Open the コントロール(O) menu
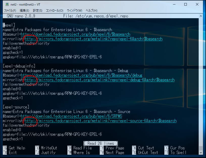Viewport: 206px width, 158px height. click(55, 11)
